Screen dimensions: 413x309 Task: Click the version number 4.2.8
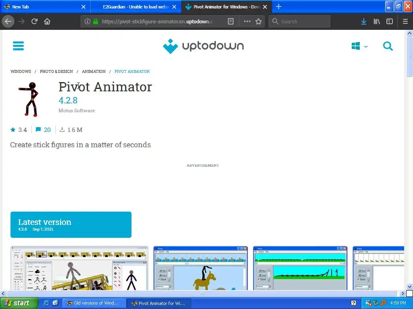tap(68, 100)
